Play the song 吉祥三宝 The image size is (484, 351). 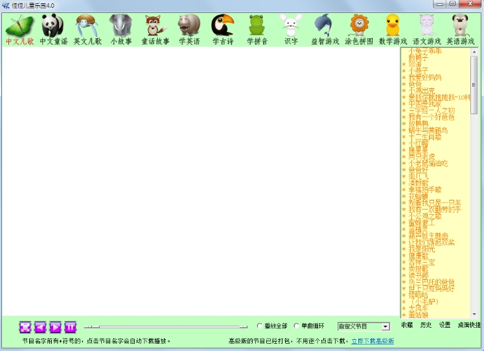[422, 262]
